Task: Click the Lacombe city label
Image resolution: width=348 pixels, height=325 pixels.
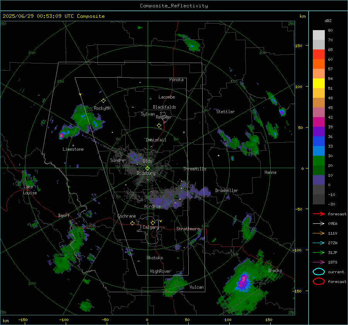Action: pyautogui.click(x=167, y=97)
